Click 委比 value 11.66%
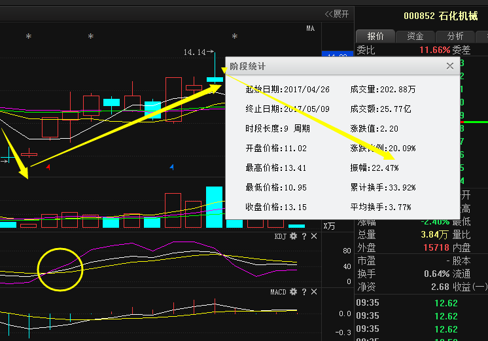 coord(434,50)
